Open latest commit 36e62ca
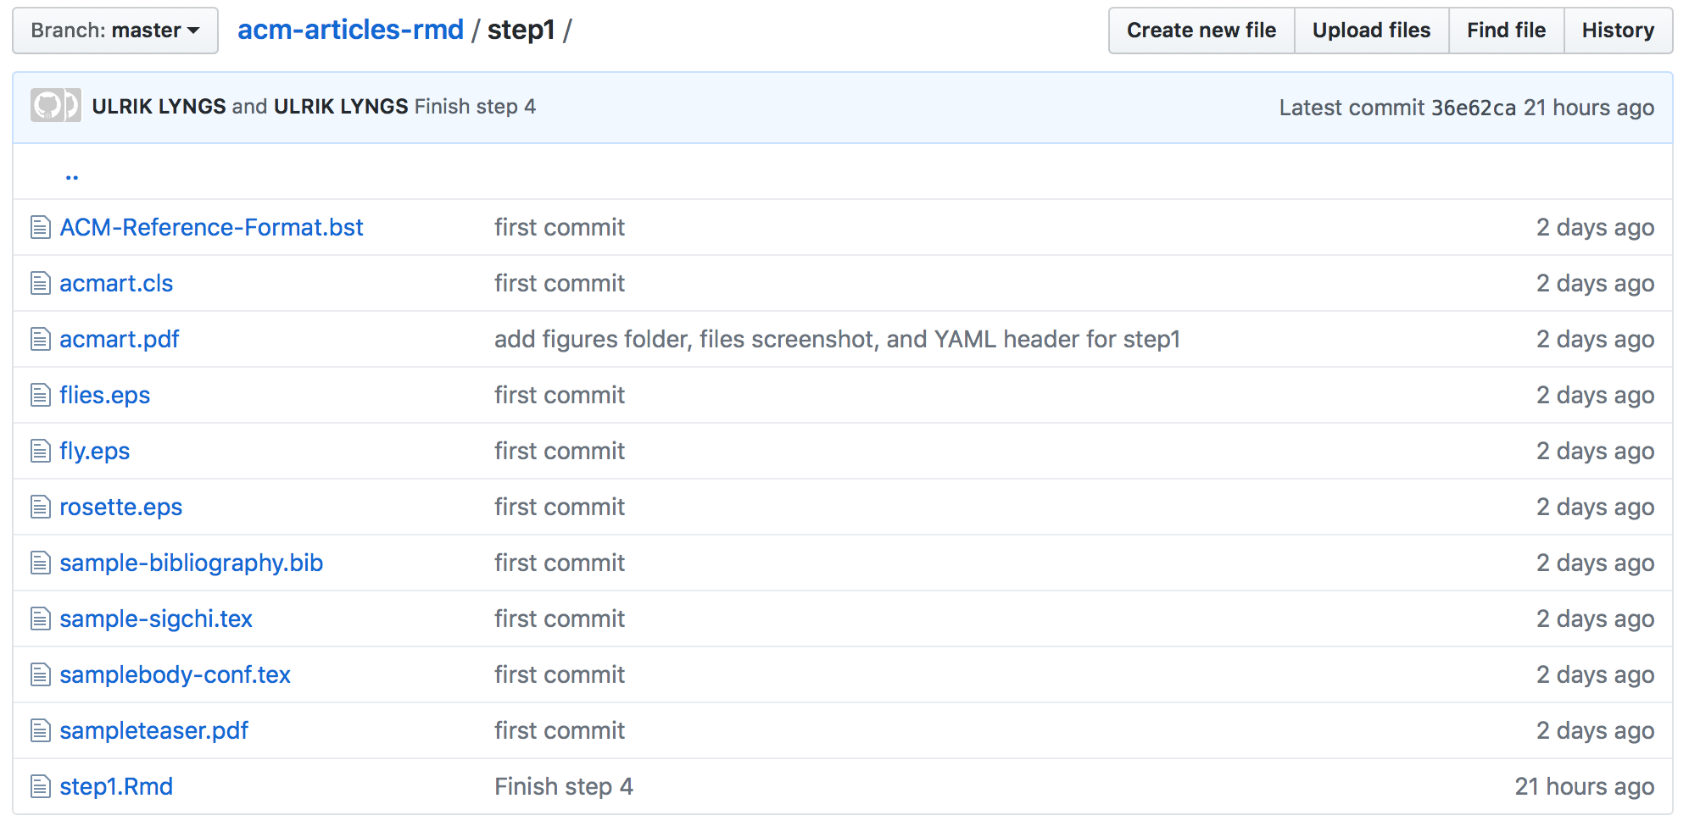This screenshot has height=832, width=1689. (x=1473, y=108)
